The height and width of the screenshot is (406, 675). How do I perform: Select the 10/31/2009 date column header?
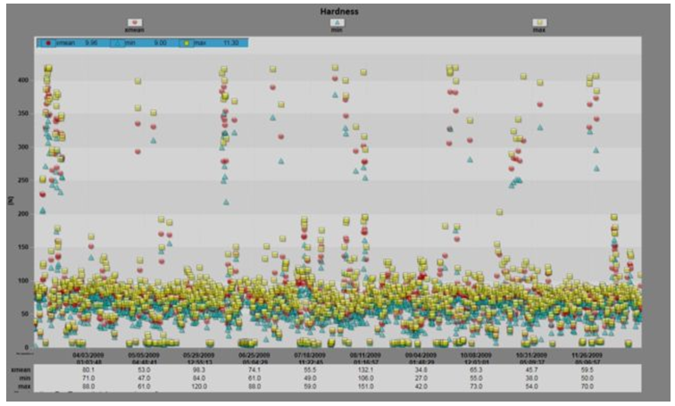coord(531,356)
